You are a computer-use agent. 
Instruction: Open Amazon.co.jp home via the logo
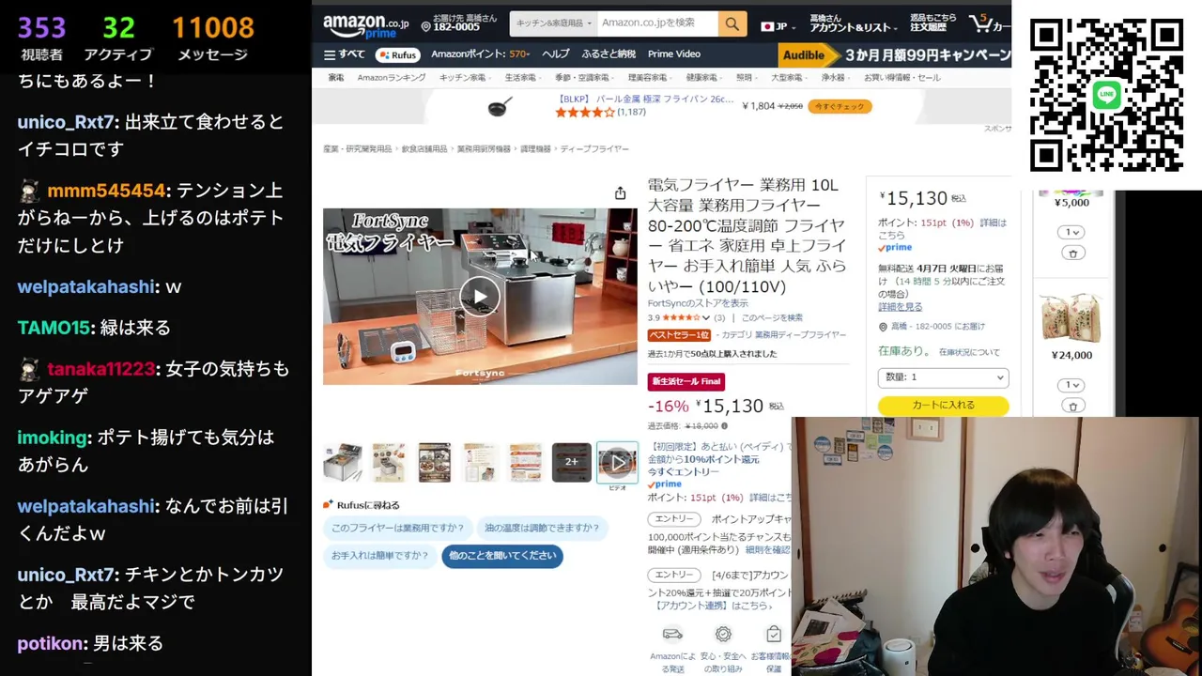click(365, 25)
